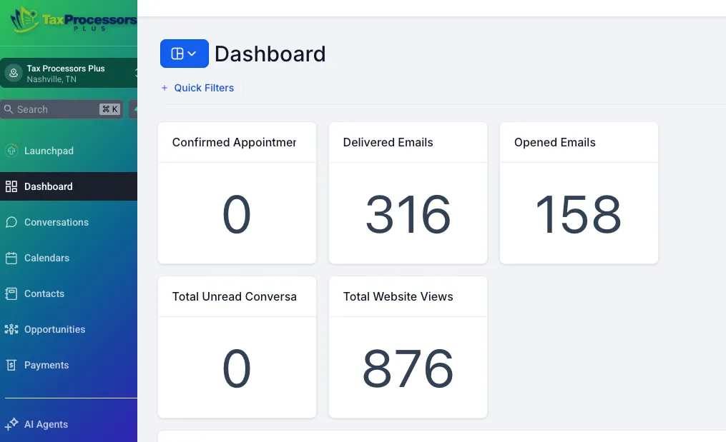Viewport: 726px width, 442px height.
Task: Select Dashboard in the sidebar
Action: (69, 186)
